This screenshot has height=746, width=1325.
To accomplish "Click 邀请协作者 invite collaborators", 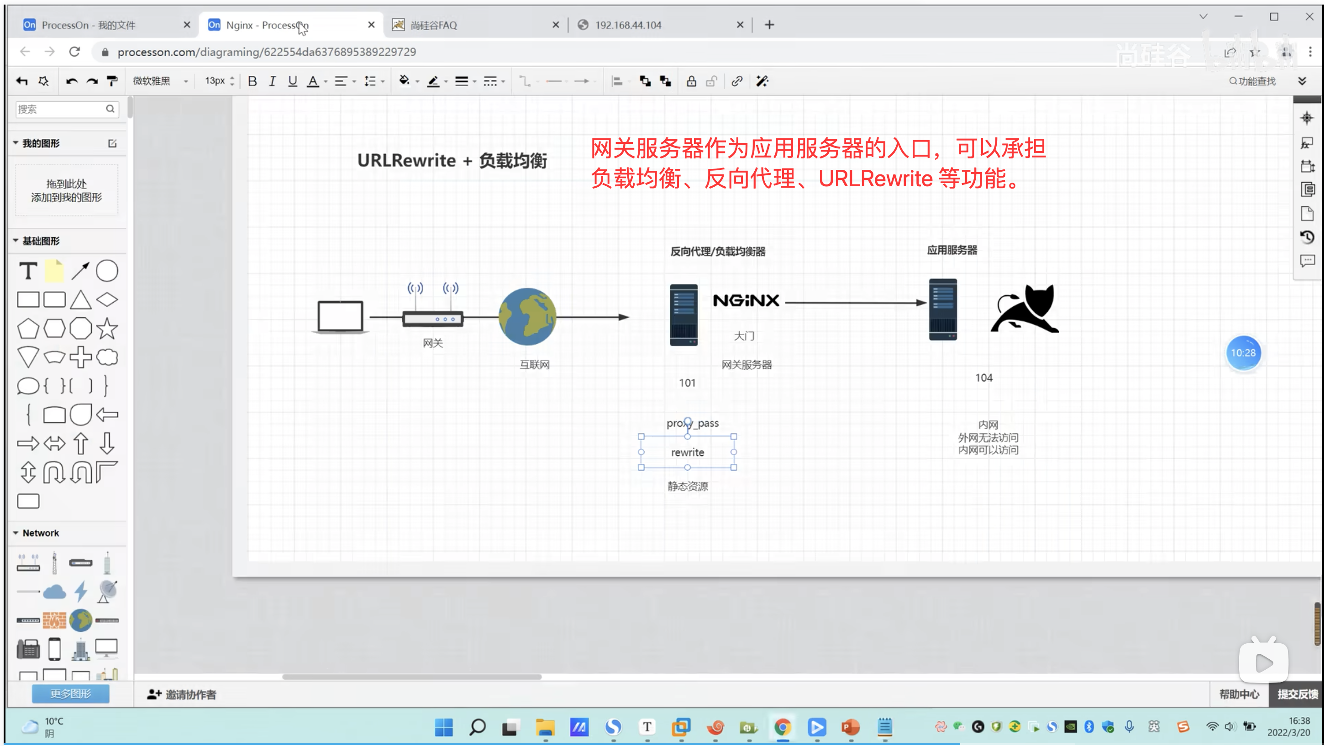I will [x=182, y=694].
